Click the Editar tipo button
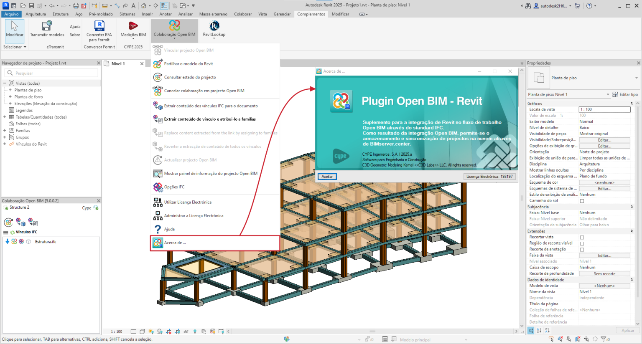 (625, 95)
